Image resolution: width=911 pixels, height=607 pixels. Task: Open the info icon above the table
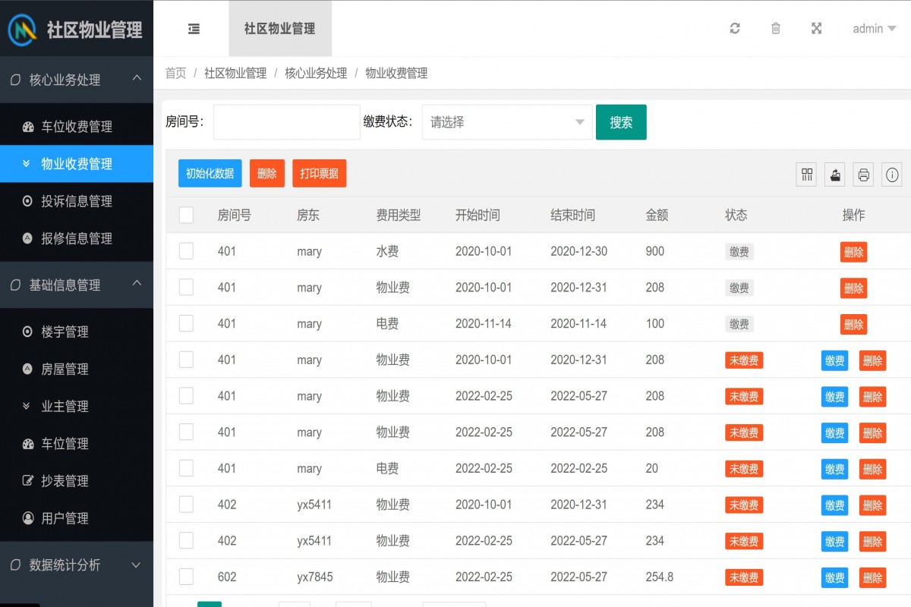(x=892, y=174)
